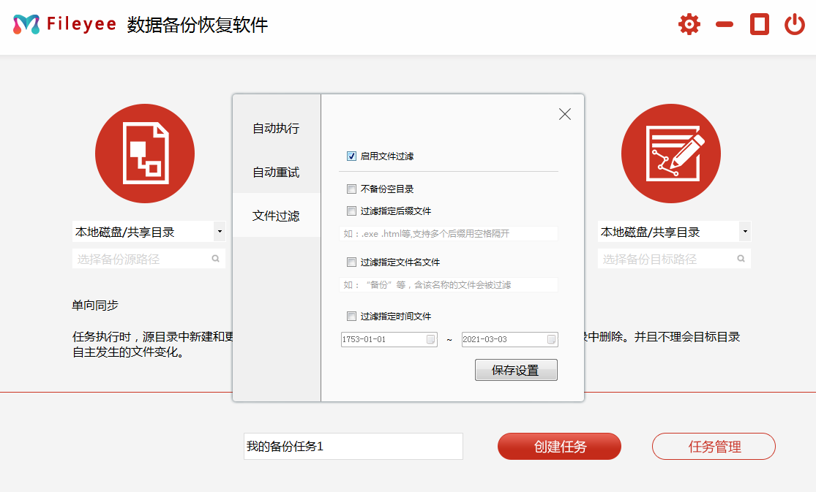Viewport: 816px width, 492px height.
Task: Click the backup target notepad icon
Action: pyautogui.click(x=670, y=154)
